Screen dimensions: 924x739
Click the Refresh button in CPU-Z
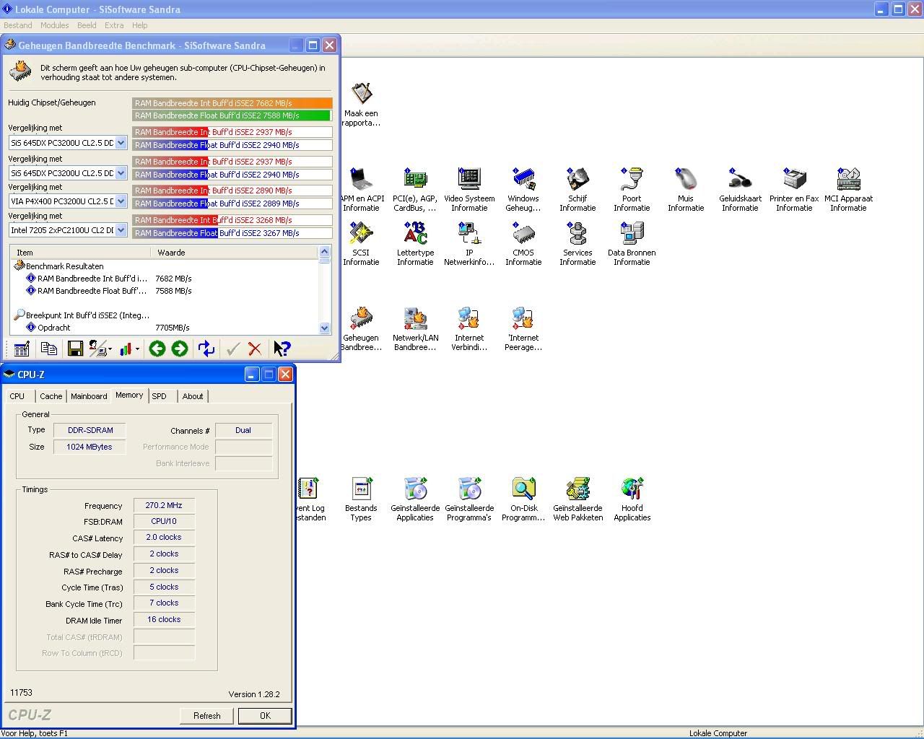[x=207, y=716]
